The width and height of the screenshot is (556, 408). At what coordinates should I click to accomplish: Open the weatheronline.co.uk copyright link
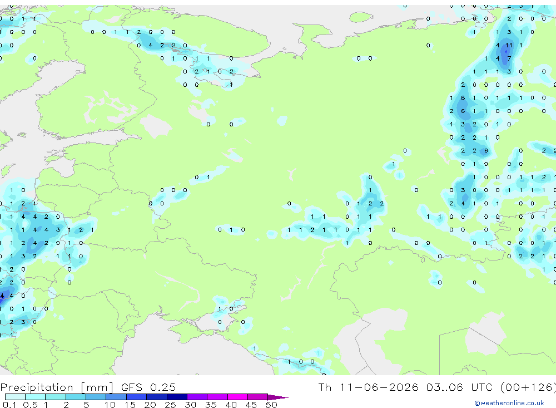[509, 403]
